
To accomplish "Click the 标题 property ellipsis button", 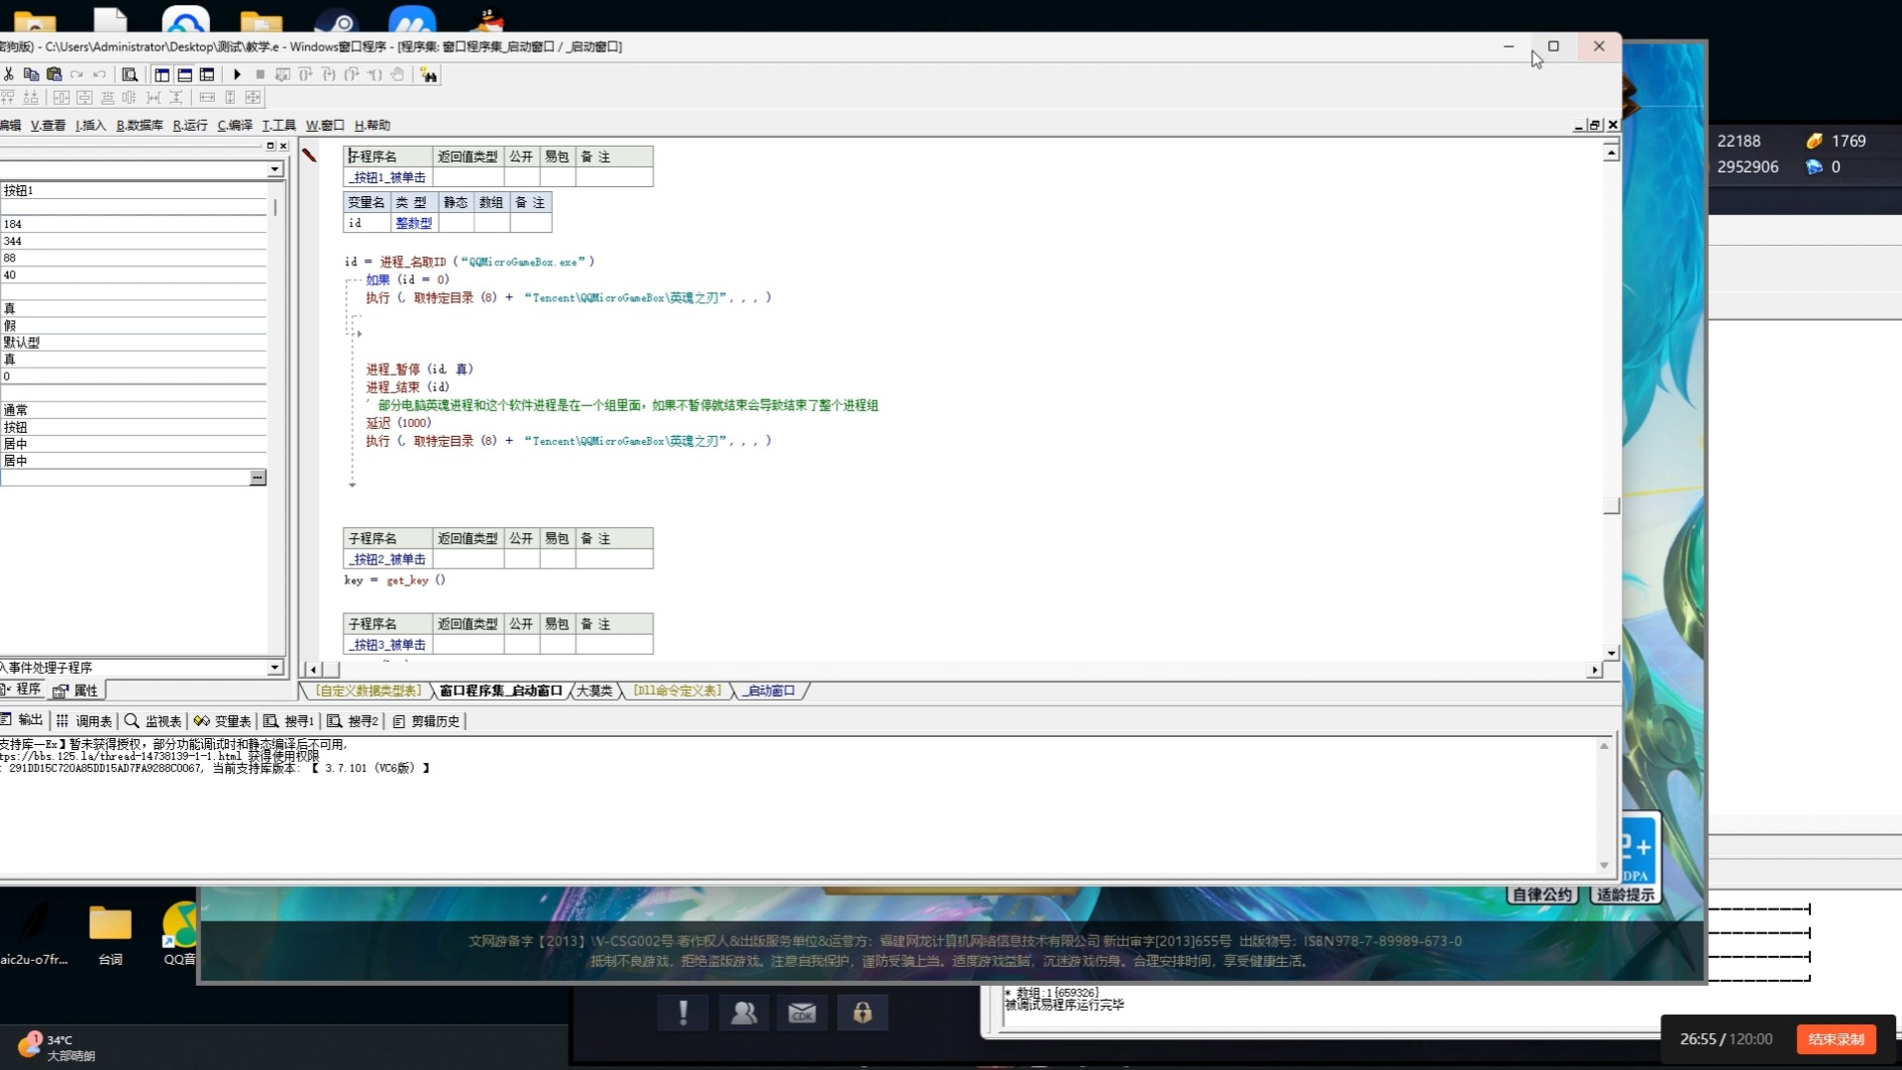I will coord(258,478).
